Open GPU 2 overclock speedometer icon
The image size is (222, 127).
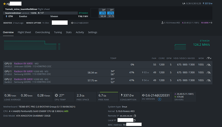coord(208,80)
